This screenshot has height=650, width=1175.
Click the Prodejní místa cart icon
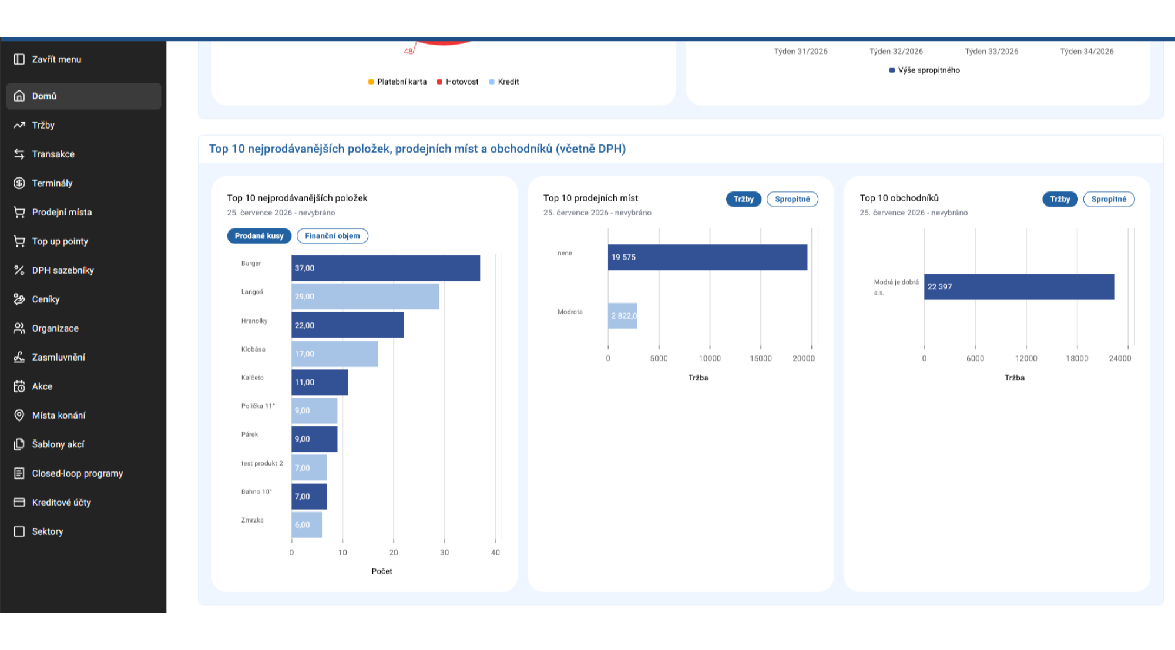pyautogui.click(x=19, y=212)
